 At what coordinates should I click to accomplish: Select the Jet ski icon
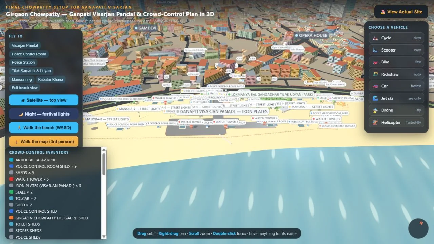(375, 98)
